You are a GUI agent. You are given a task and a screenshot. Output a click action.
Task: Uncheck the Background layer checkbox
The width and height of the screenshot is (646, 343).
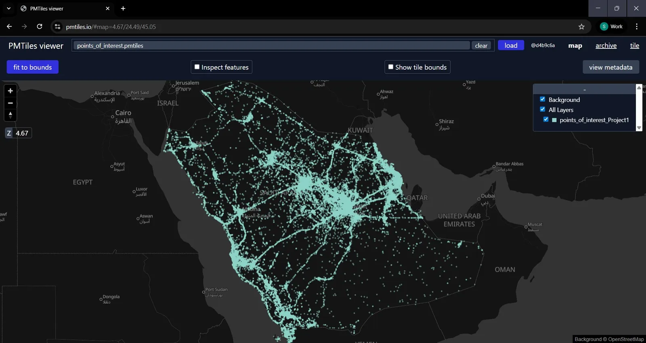(543, 99)
